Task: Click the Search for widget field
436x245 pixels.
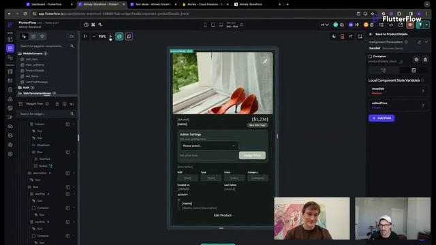Action: click(x=47, y=114)
